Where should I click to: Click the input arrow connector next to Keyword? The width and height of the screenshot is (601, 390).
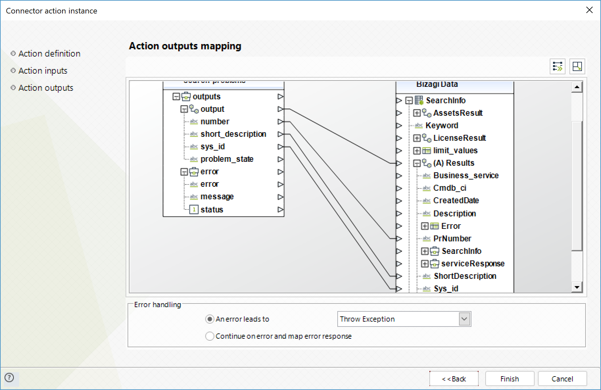(x=399, y=126)
